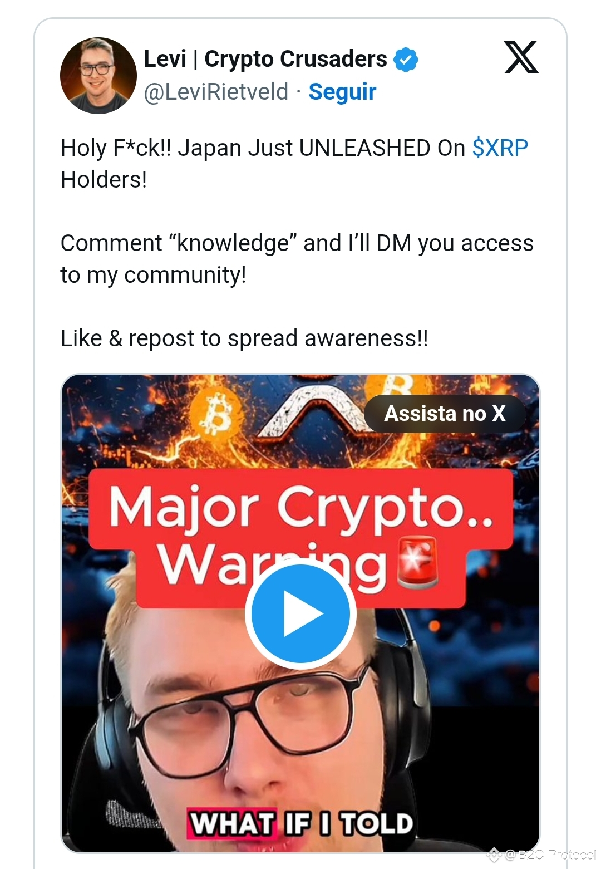Open the X logo in tweet corner
The image size is (601, 869).
click(x=521, y=57)
